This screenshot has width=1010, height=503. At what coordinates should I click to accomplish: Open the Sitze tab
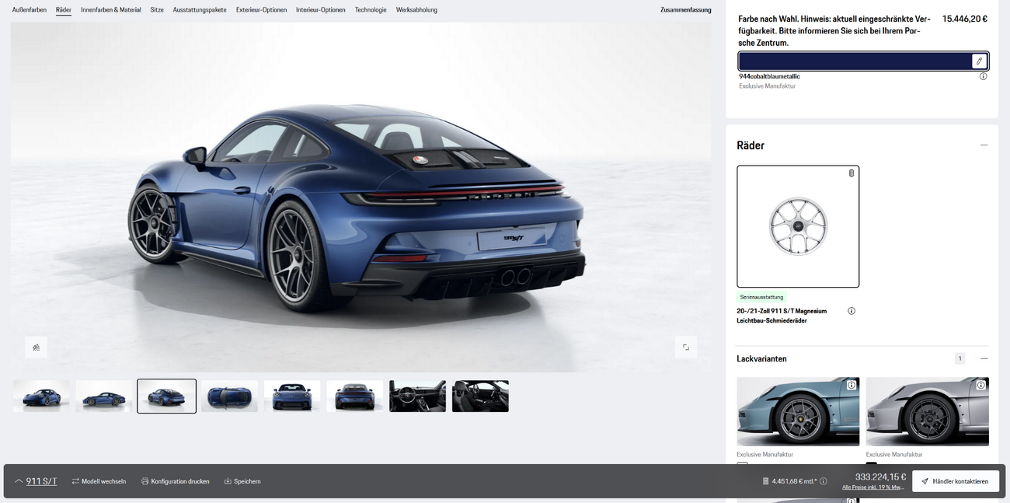pos(157,10)
